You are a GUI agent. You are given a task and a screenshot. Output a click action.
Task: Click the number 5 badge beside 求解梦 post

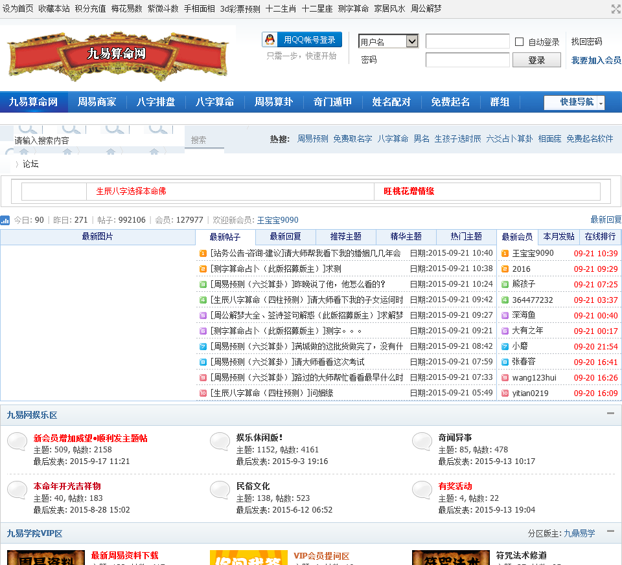pos(203,315)
